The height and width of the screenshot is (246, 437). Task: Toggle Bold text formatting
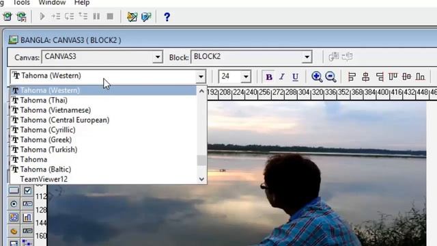point(269,77)
